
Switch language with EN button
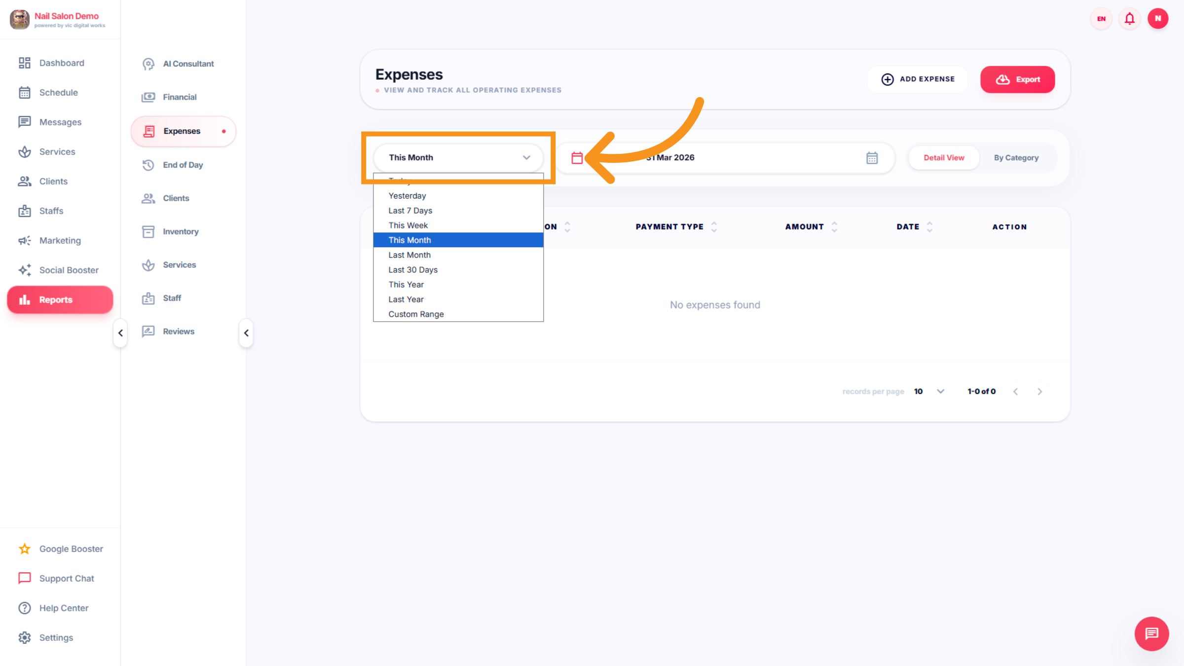click(x=1101, y=19)
